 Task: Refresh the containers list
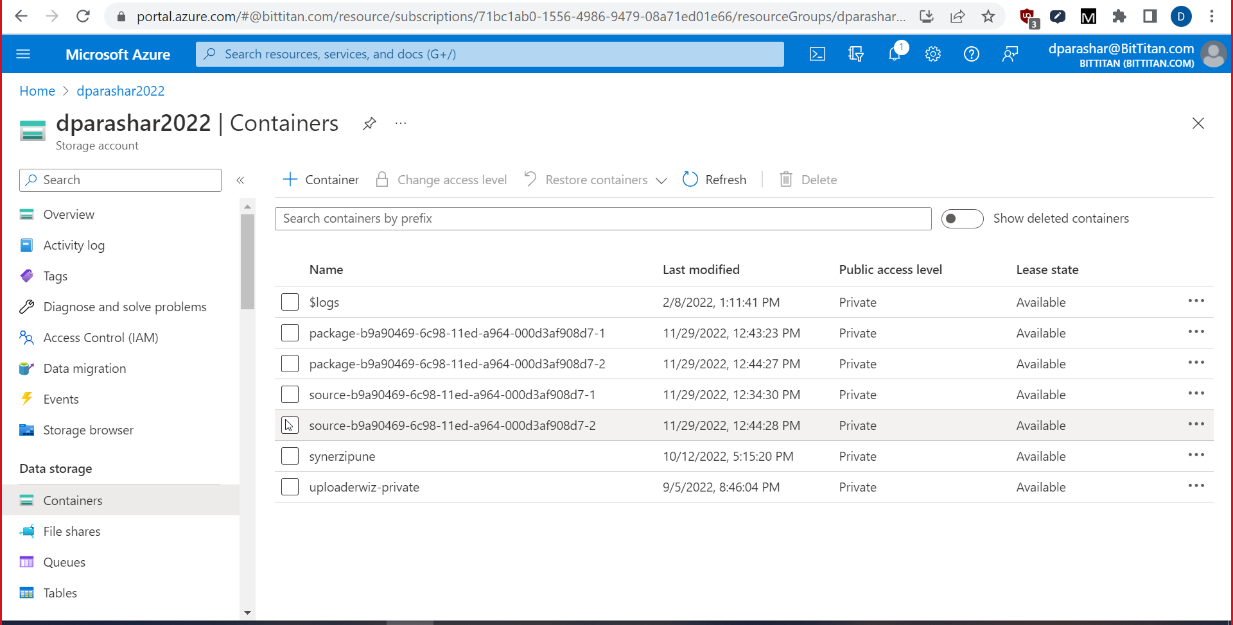click(x=714, y=180)
